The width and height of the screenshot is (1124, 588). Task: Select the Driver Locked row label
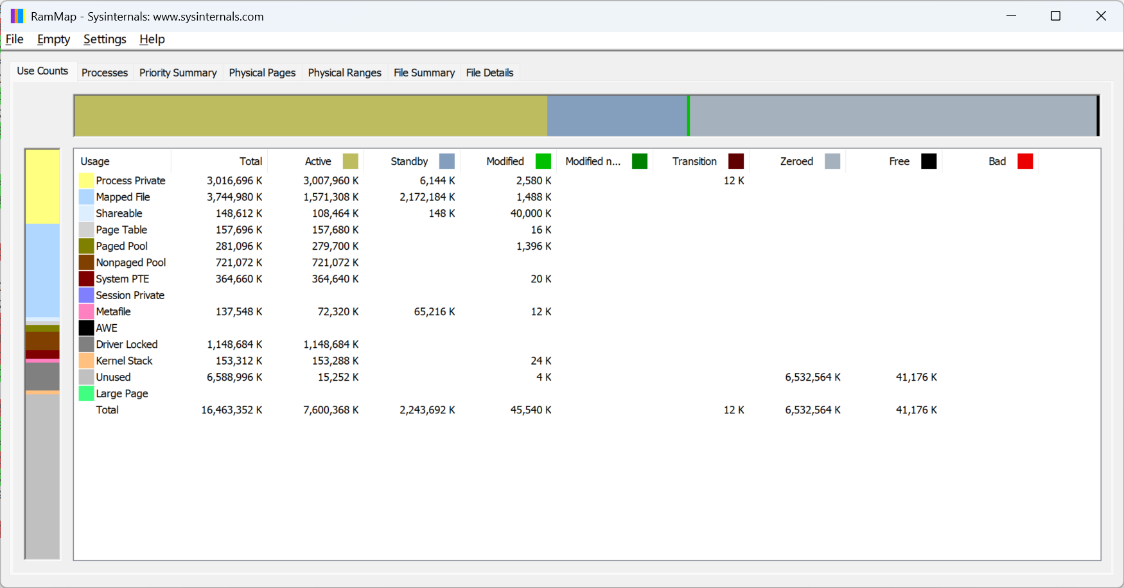click(x=127, y=344)
